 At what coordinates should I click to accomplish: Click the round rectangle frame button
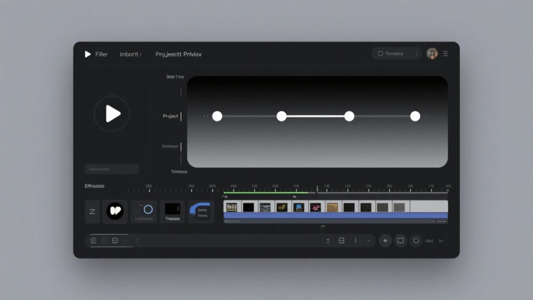[x=400, y=240]
